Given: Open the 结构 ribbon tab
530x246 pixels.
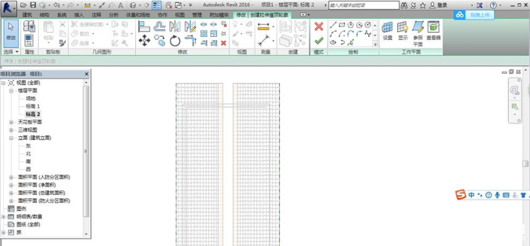Looking at the screenshot, I should 44,15.
